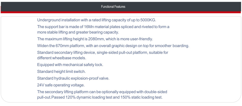Viewport: 242px width, 106px height.
Task: Select the 670mm widened platform line
Action: [x=113, y=46]
